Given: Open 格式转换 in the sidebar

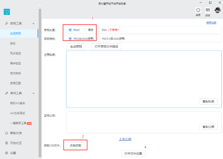Looking at the screenshot, I should (15, 73).
